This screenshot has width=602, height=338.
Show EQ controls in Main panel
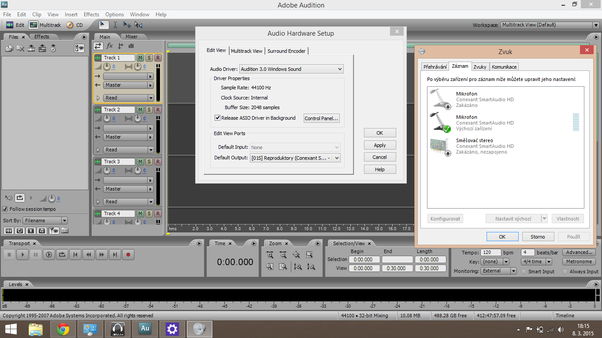pos(131,46)
